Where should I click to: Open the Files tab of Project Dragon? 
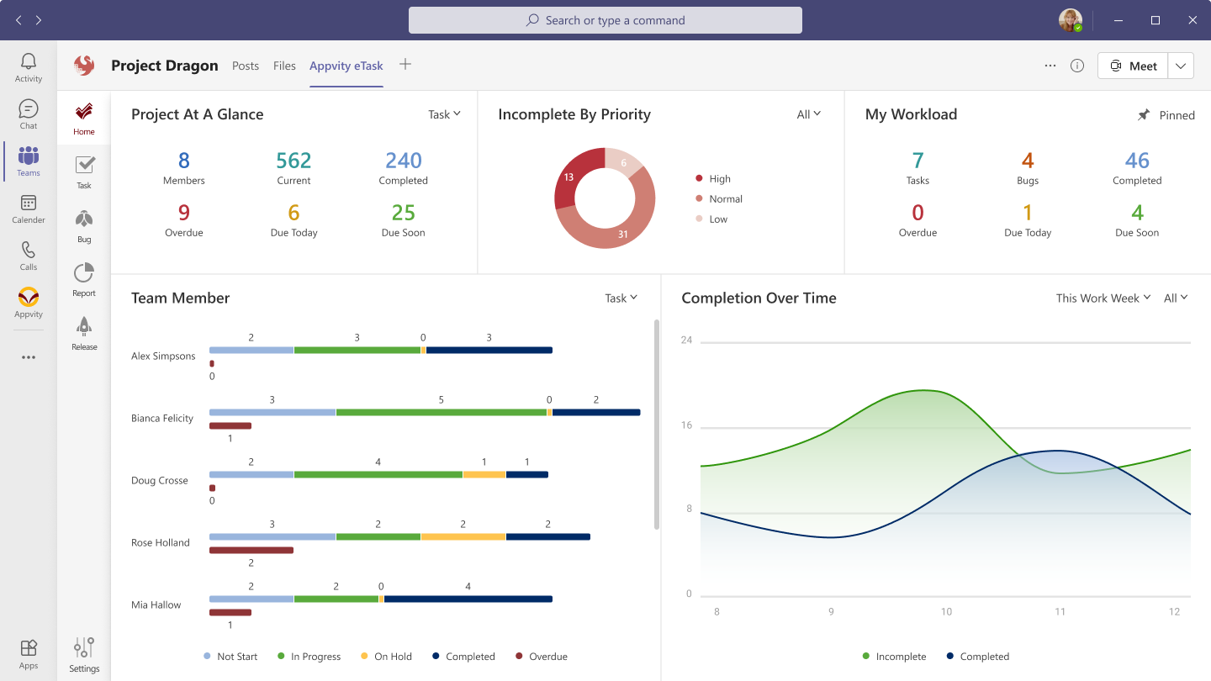tap(284, 66)
